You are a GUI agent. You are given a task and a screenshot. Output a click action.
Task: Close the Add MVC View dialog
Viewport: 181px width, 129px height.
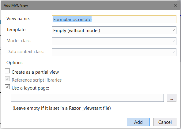175,5
